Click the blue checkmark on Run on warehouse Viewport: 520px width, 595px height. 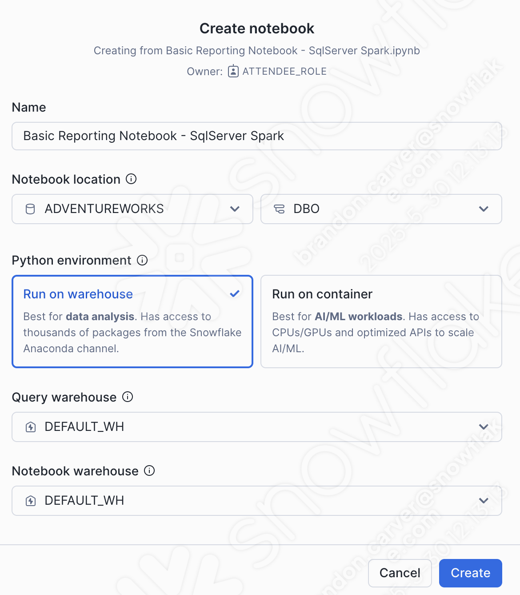234,293
